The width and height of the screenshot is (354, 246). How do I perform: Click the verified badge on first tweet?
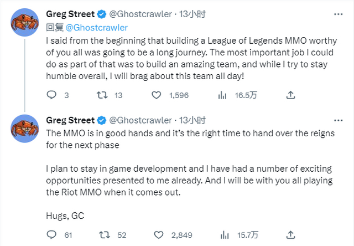click(x=101, y=15)
